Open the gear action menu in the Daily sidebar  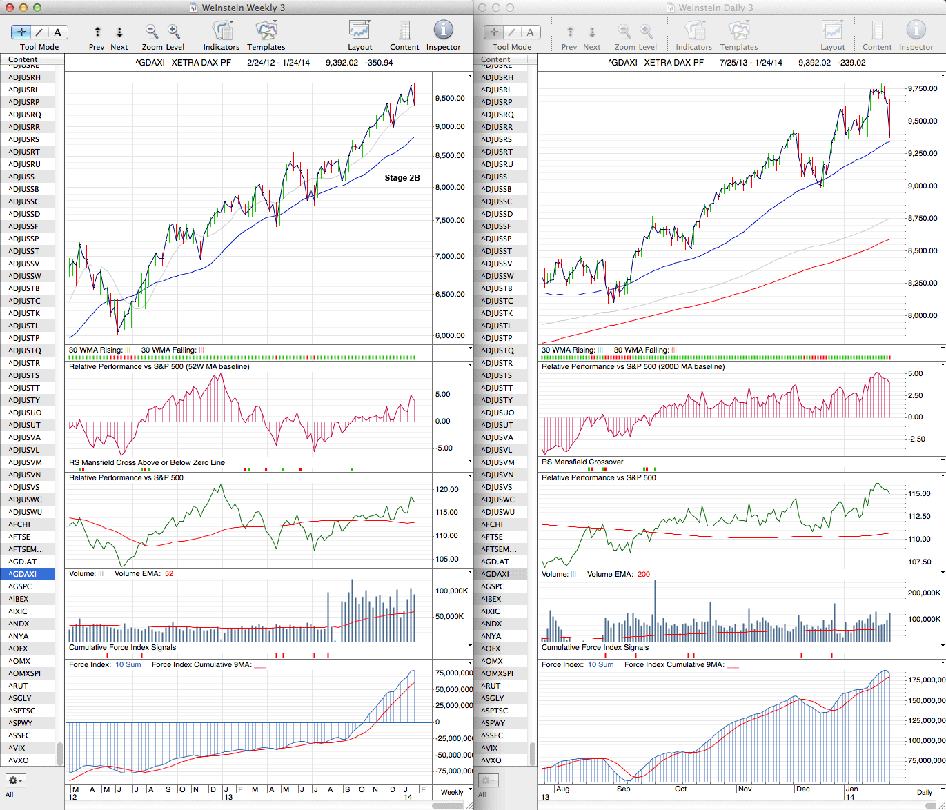[489, 780]
